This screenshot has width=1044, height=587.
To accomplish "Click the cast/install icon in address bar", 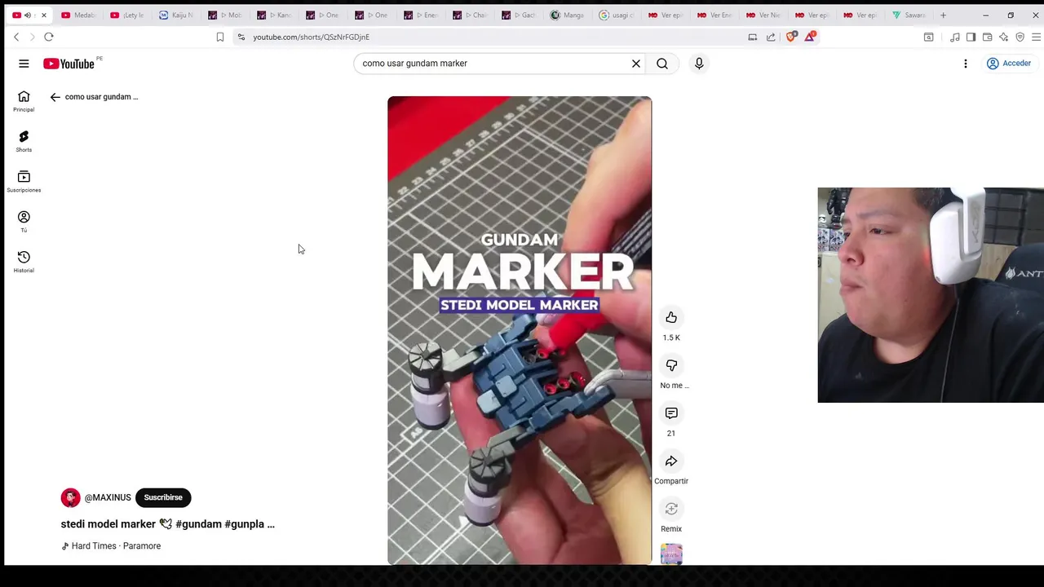I will click(753, 37).
